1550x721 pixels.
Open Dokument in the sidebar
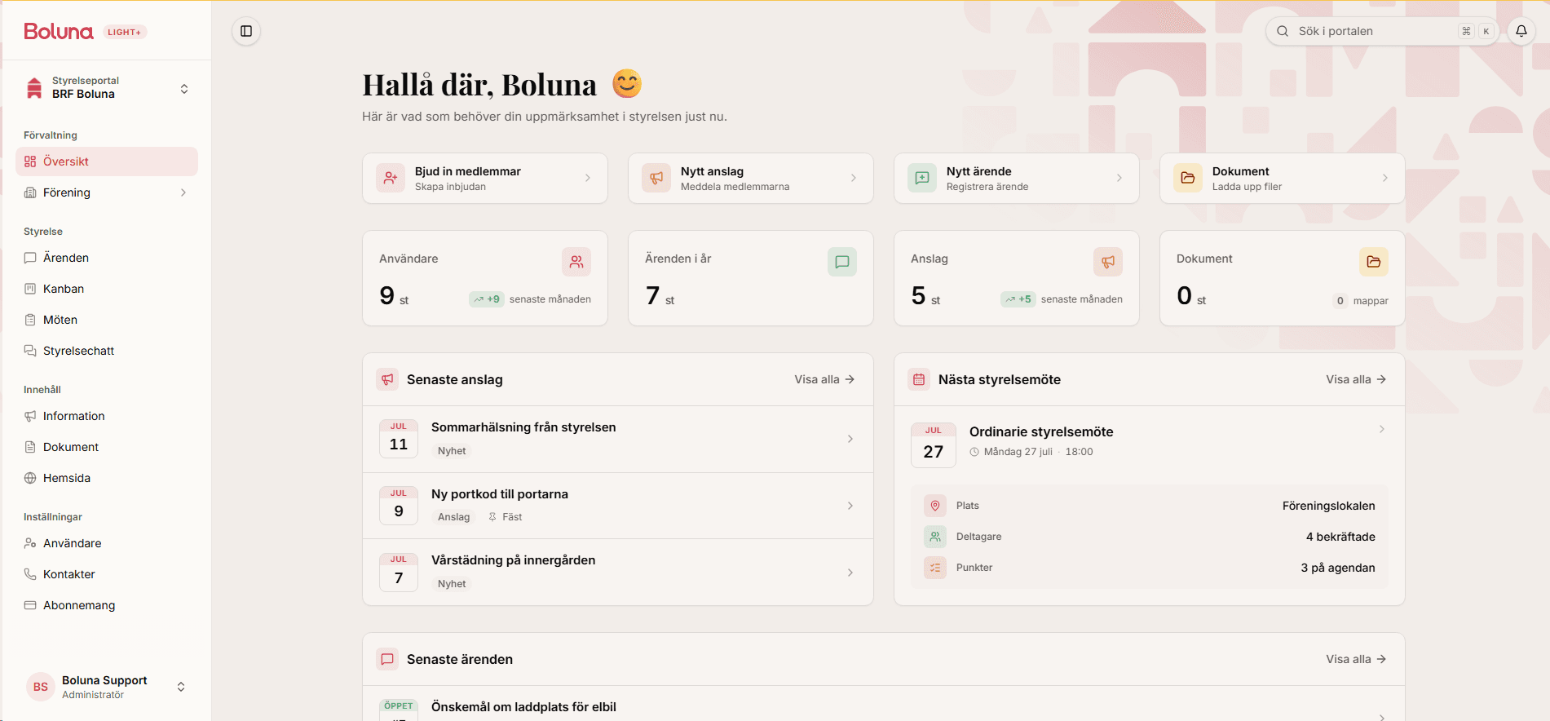[x=107, y=447]
